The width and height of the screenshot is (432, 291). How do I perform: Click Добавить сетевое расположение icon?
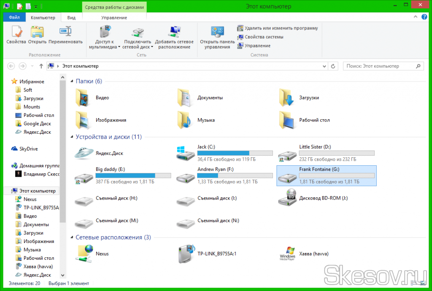click(174, 32)
